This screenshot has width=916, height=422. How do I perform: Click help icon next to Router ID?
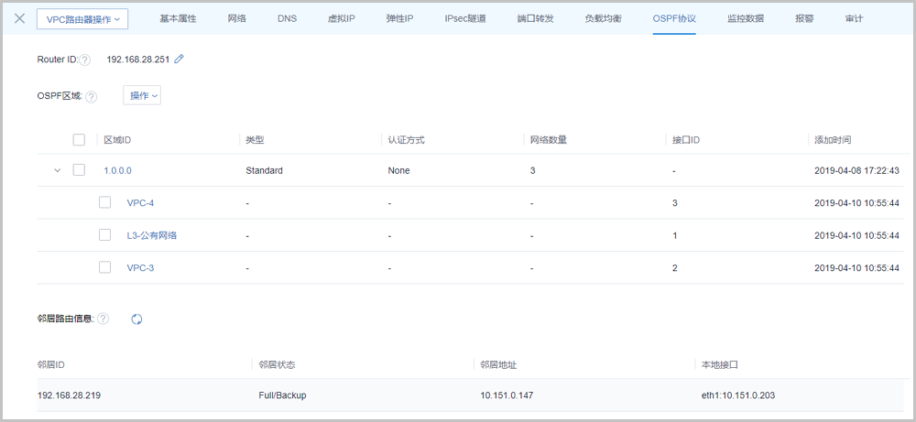pos(85,60)
